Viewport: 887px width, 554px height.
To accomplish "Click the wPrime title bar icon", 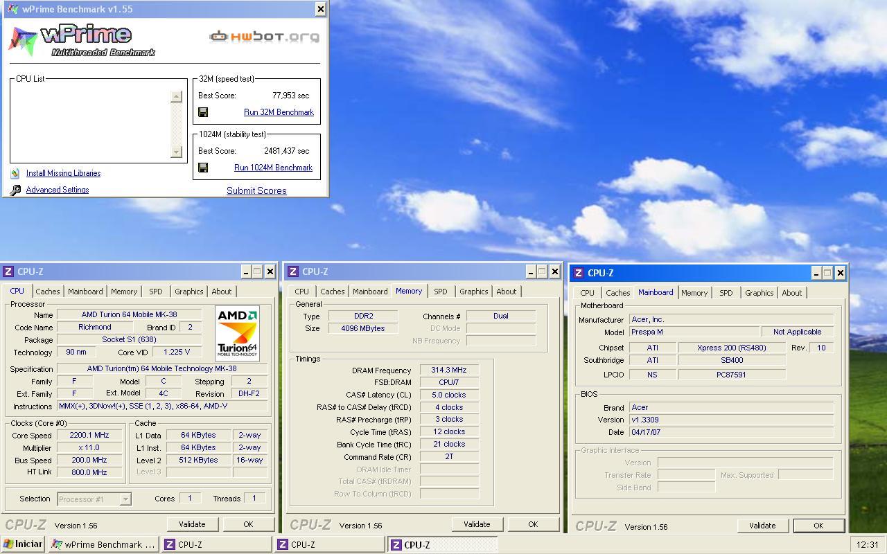I will point(12,9).
